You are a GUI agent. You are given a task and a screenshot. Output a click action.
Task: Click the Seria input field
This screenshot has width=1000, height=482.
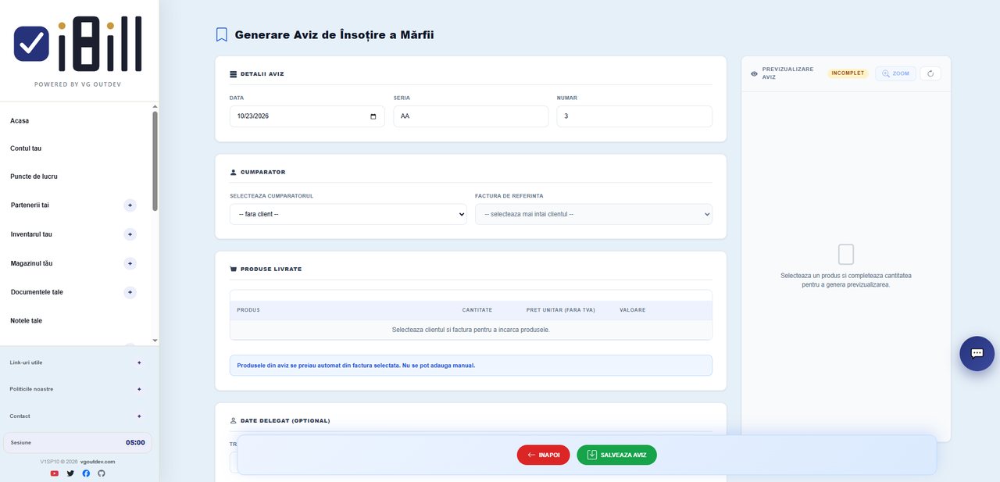pos(471,116)
